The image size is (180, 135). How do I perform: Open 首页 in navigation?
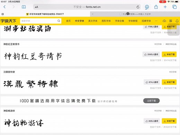[x=68, y=21]
